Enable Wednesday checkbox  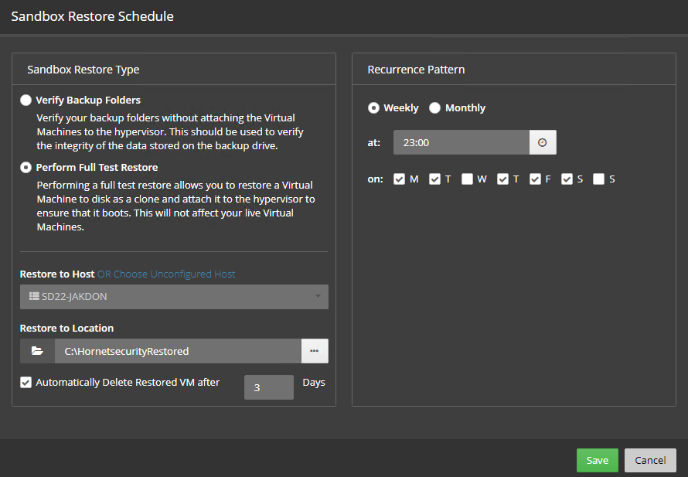click(467, 179)
